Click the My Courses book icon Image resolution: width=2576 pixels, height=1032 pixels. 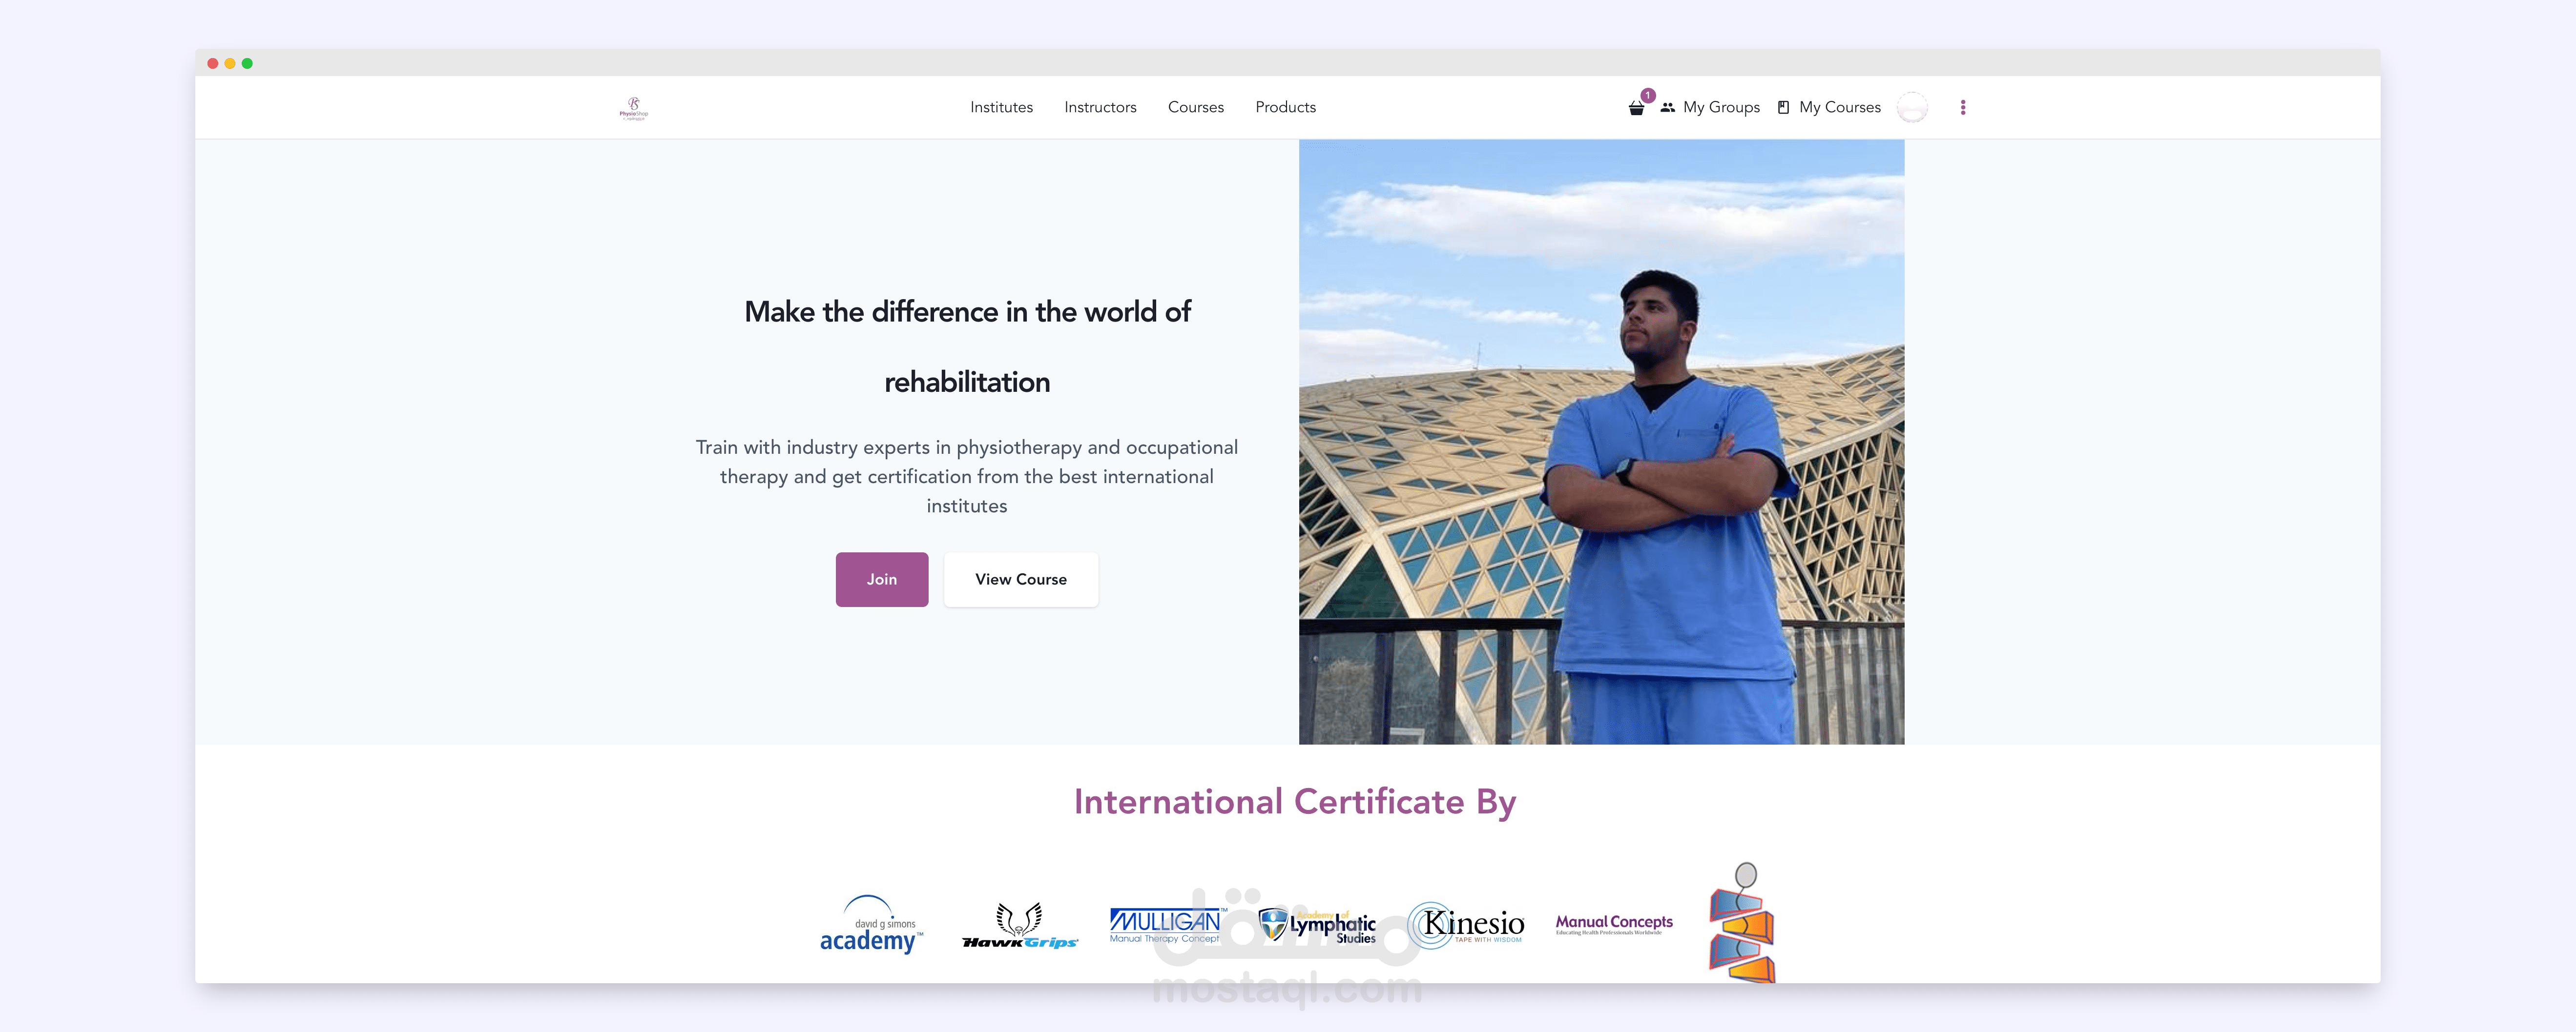coord(1783,107)
